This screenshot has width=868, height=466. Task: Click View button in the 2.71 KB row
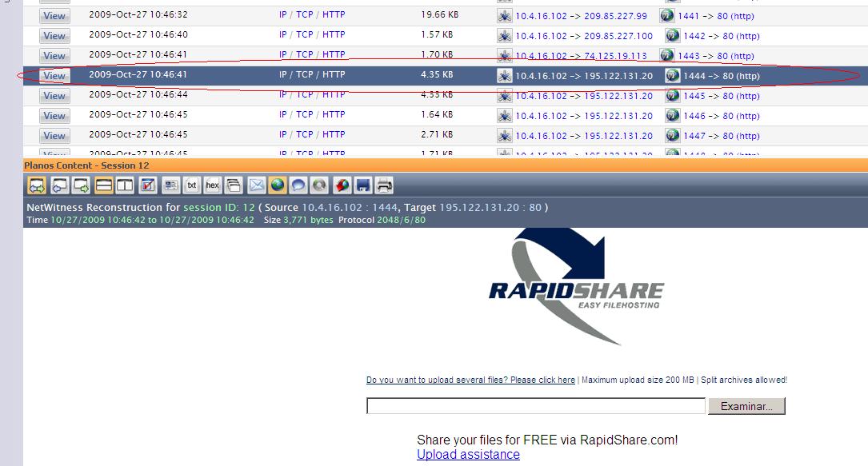pyautogui.click(x=54, y=135)
